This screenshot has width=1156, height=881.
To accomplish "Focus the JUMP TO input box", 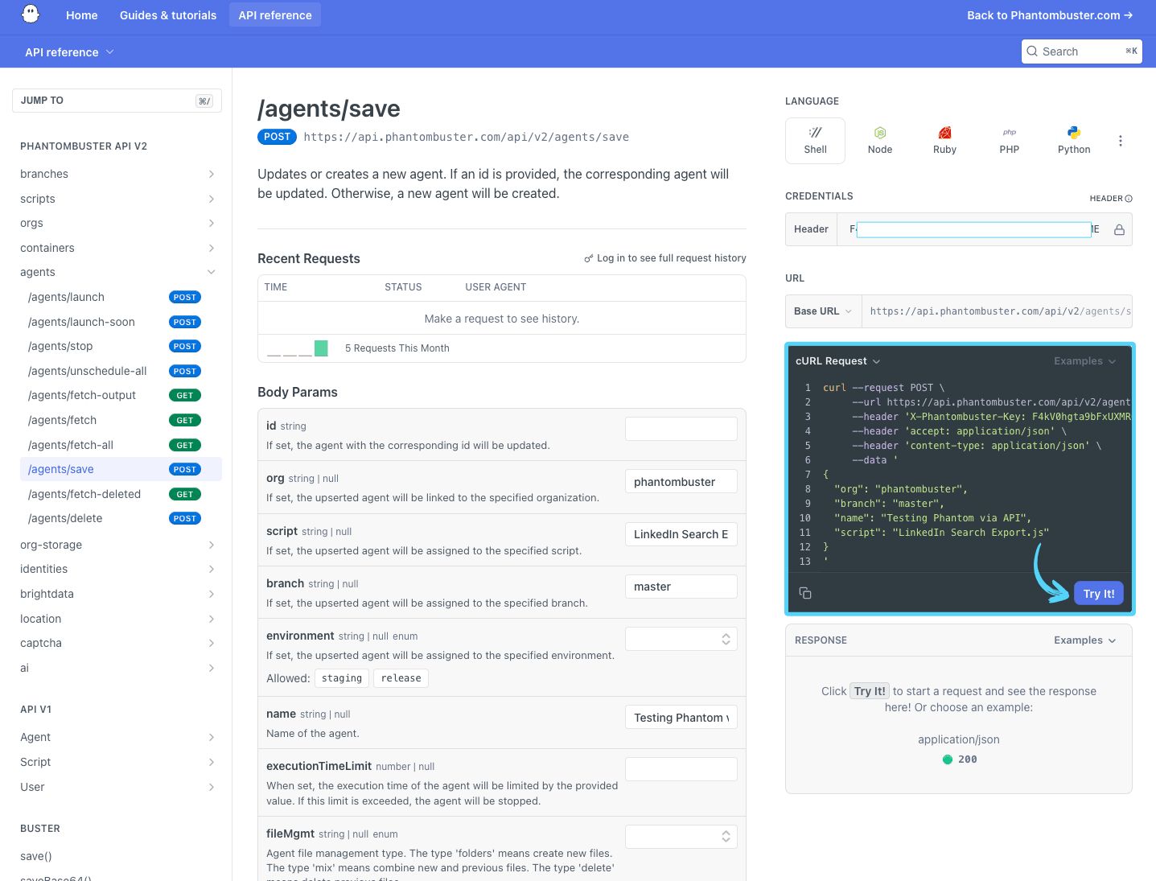I will pyautogui.click(x=117, y=101).
